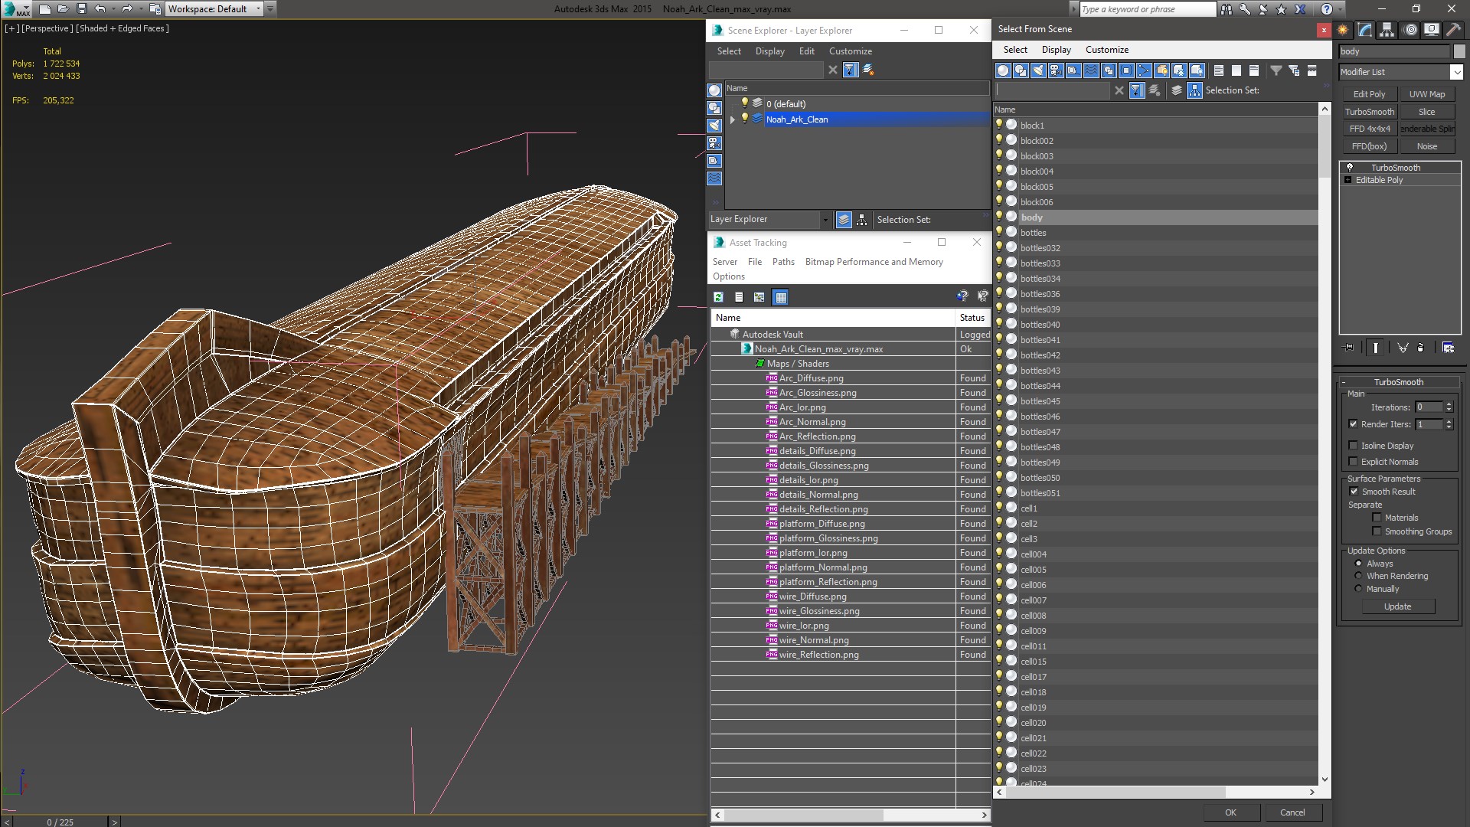
Task: Click Select Invert icon in Select From Scene
Action: tap(1254, 70)
